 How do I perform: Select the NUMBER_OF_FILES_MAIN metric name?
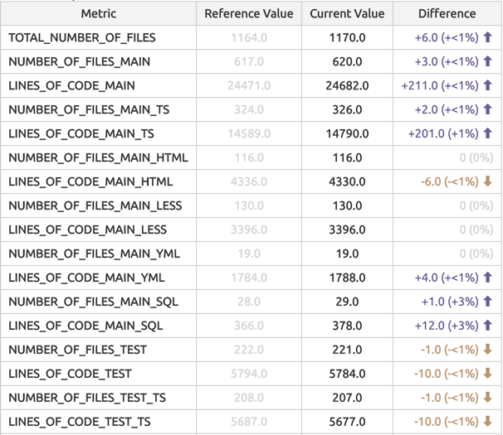point(79,61)
